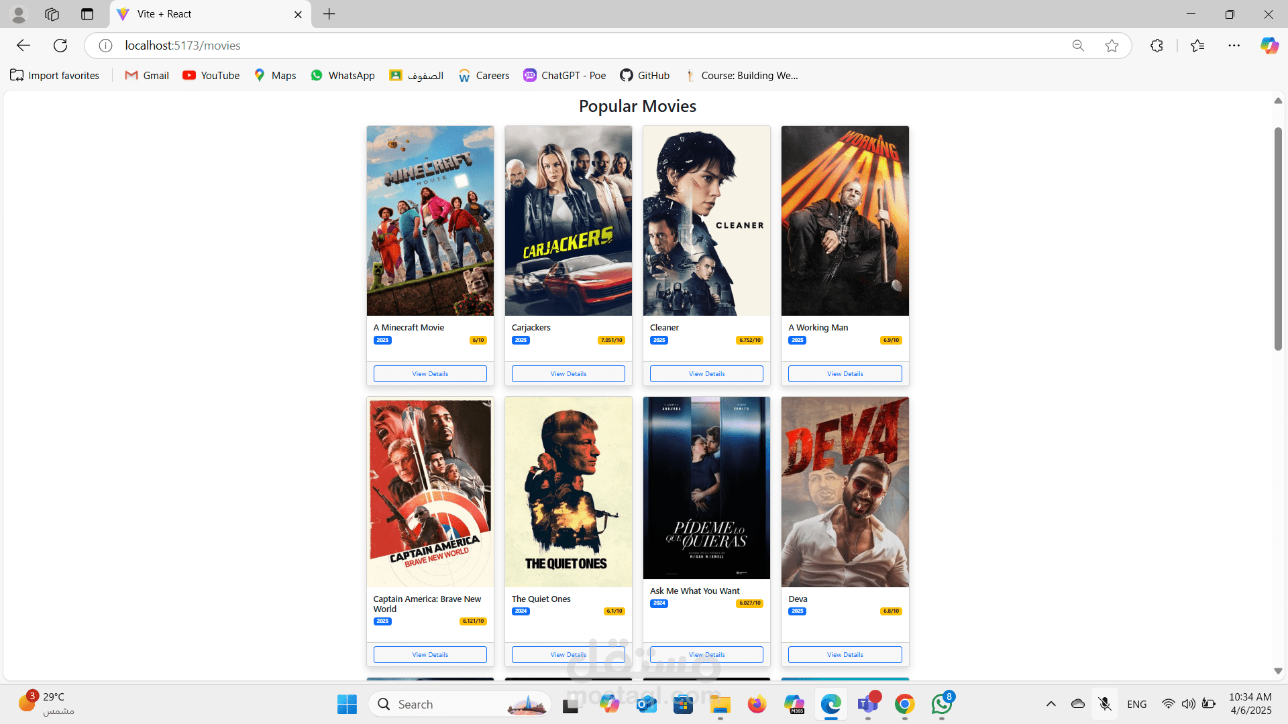Open the WhatsApp bookmark
Viewport: 1288px width, 724px height.
[343, 75]
